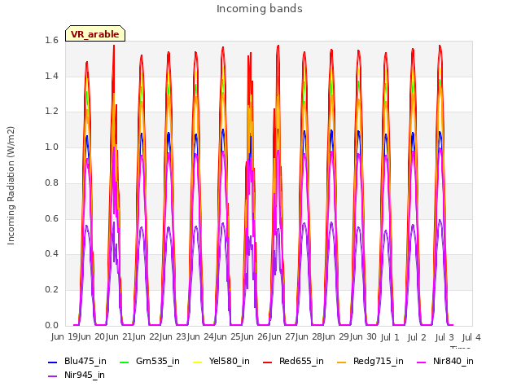Image resolution: width=521 pixels, height=391 pixels.
Task: Click the Blu475_in legend label
Action: tap(85, 361)
